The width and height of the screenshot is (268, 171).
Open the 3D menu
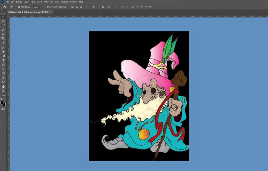52,2
